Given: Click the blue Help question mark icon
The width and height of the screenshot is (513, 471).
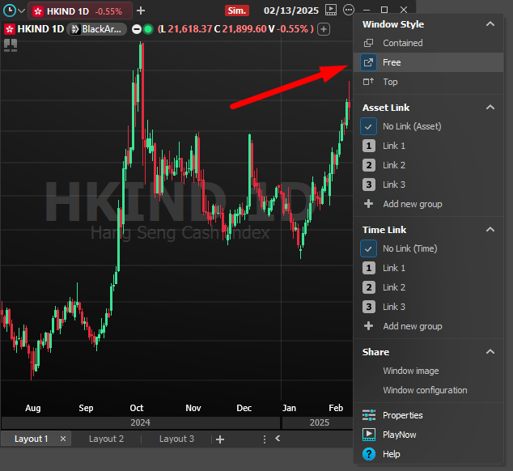Looking at the screenshot, I should [369, 454].
